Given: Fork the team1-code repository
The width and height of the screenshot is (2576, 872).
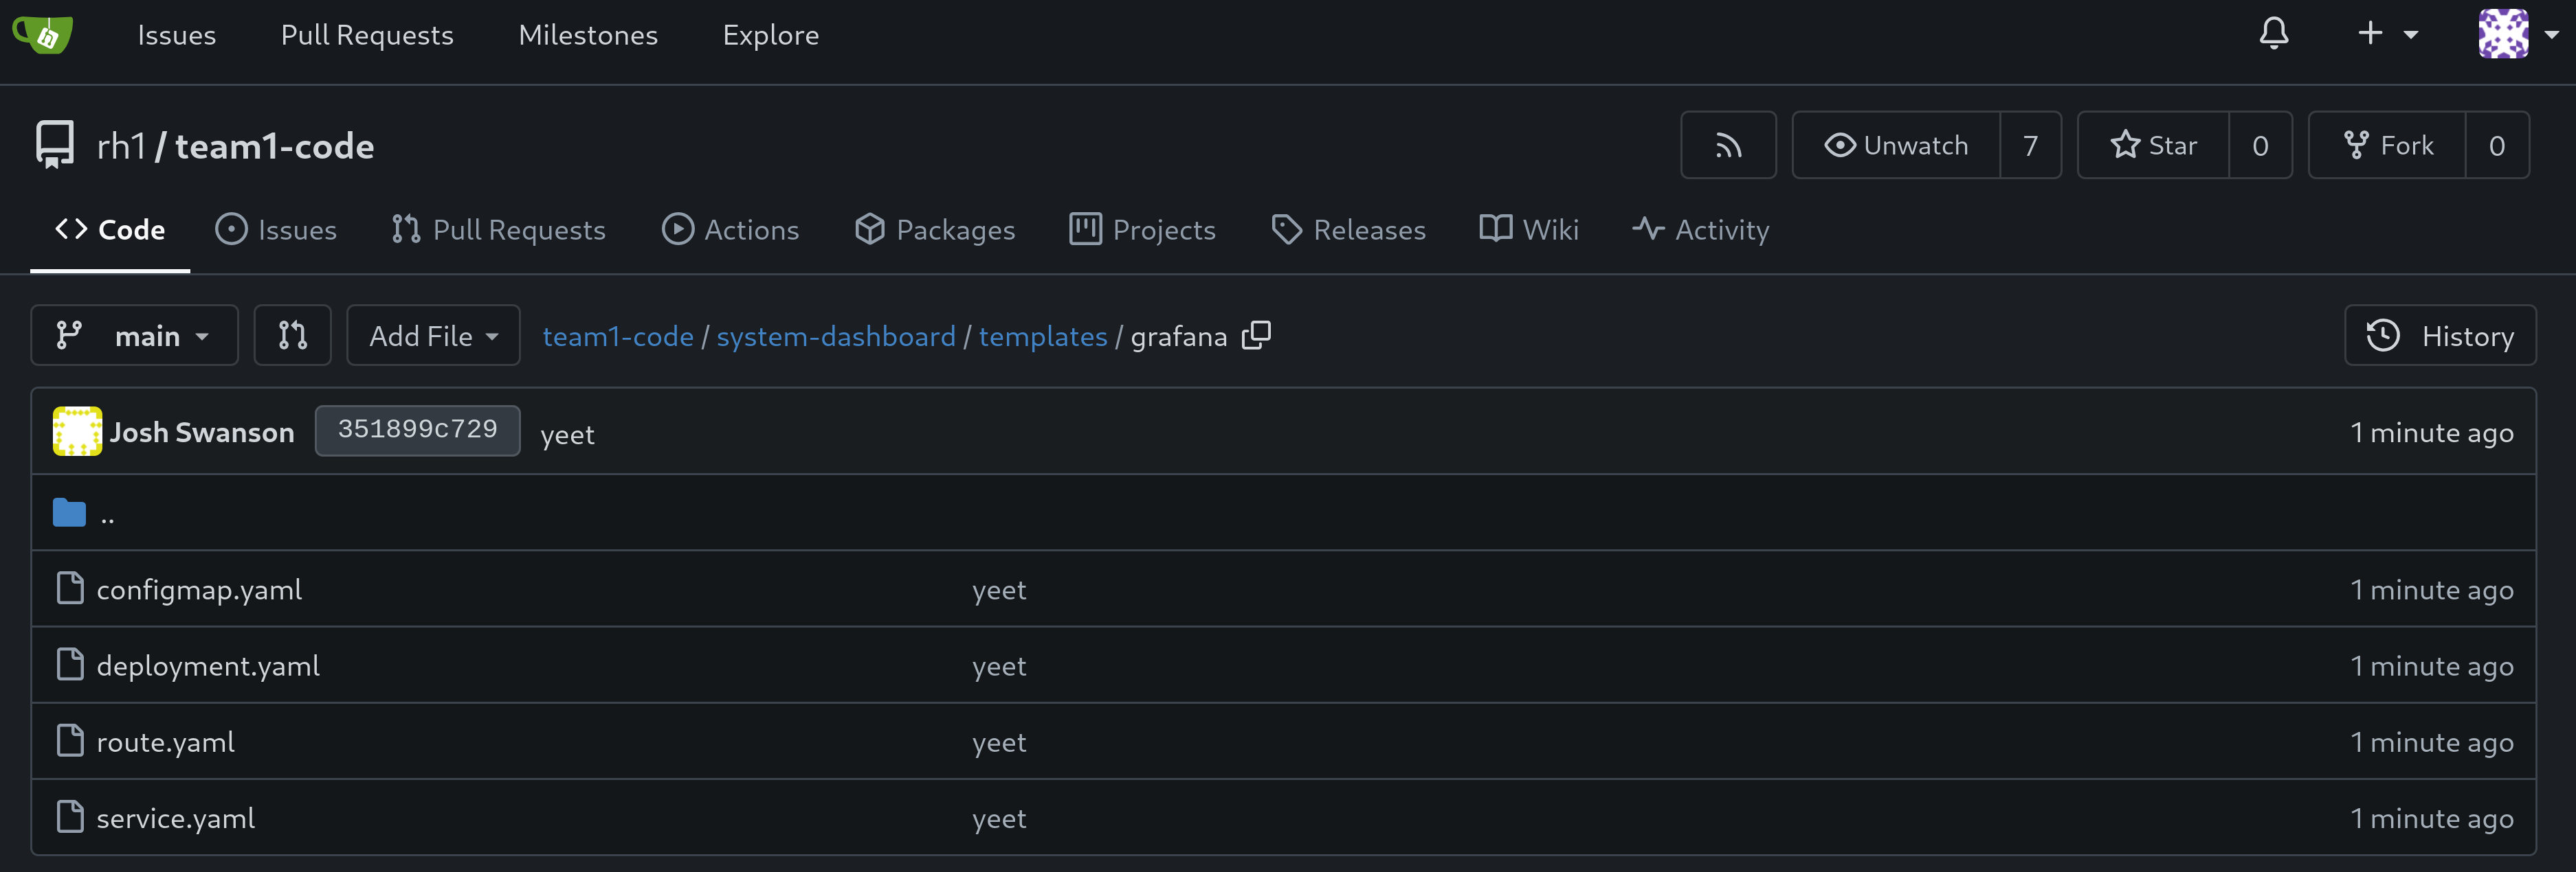Looking at the screenshot, I should tap(2387, 146).
